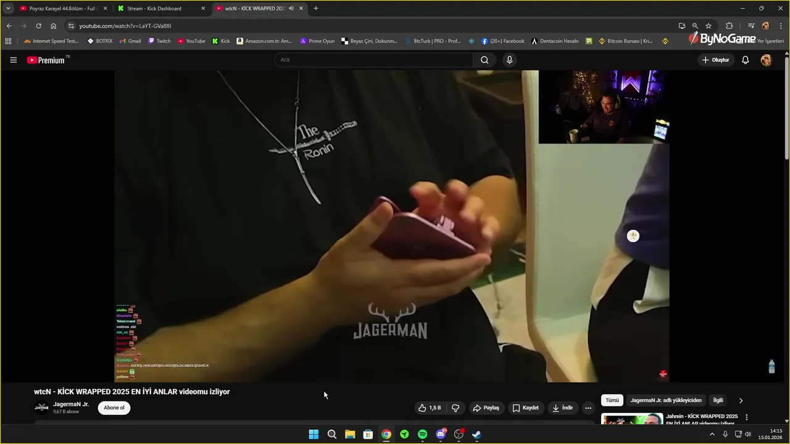This screenshot has height=444, width=790.
Task: Open volume control in system tray
Action: [748, 434]
